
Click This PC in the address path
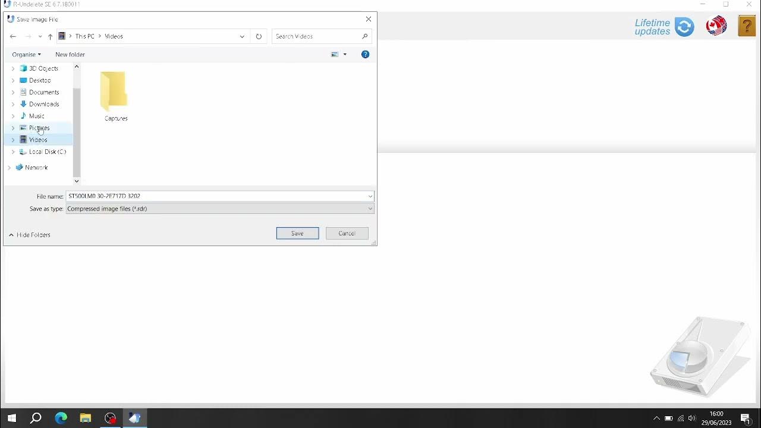coord(85,36)
